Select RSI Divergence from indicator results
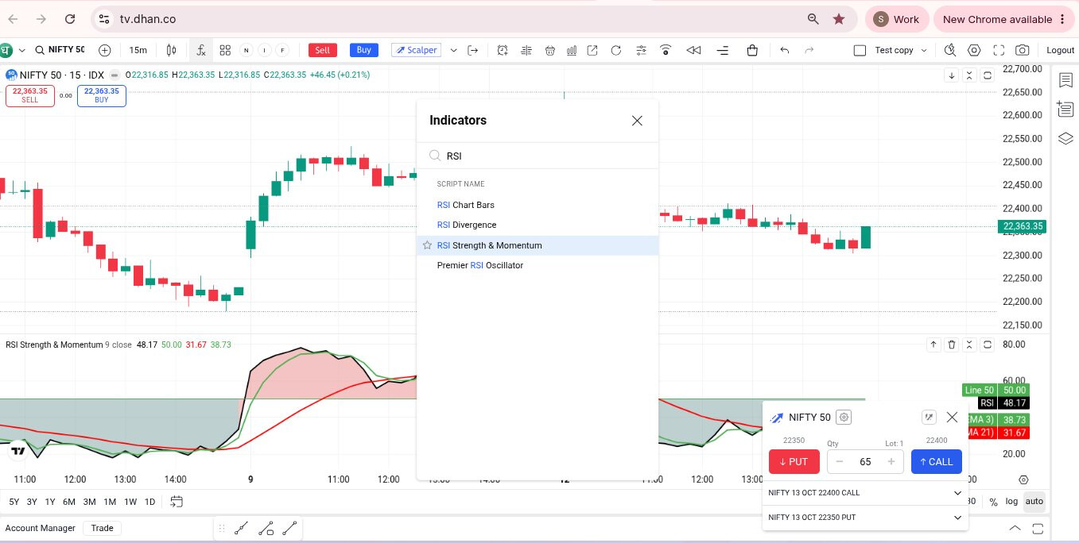Screen dimensions: 1079x543 [x=467, y=225]
